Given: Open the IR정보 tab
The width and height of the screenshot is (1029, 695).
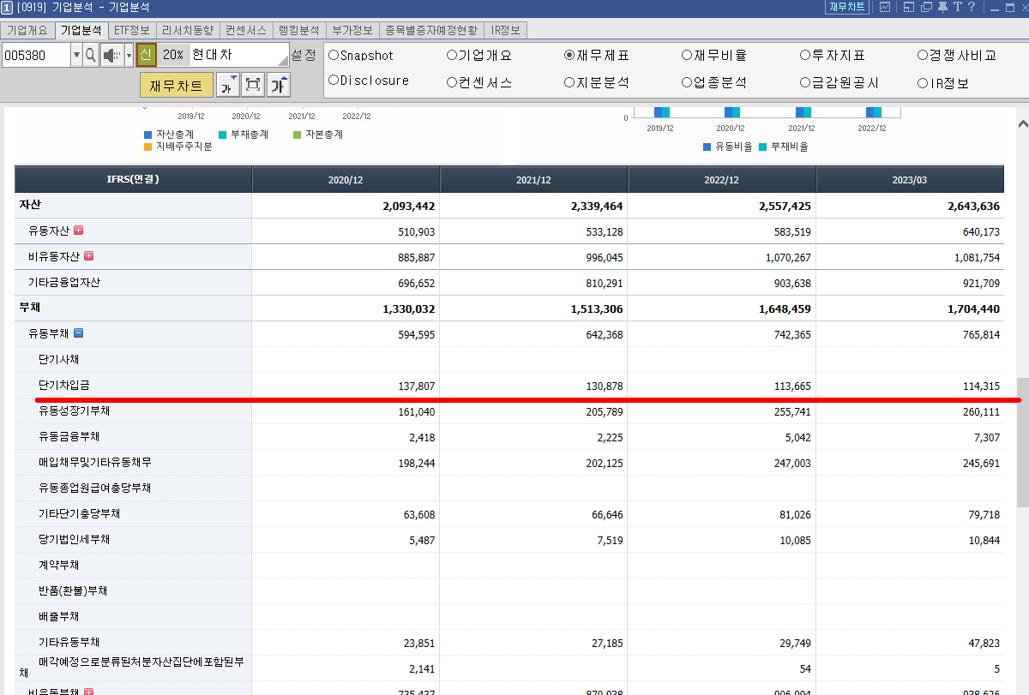Looking at the screenshot, I should coord(506,30).
